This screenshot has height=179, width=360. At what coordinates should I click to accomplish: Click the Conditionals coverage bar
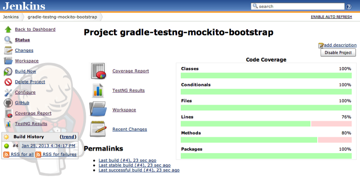266,91
